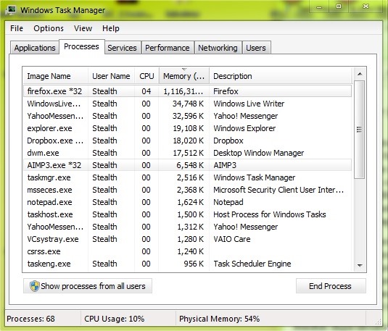Sort by Description column header

click(x=281, y=76)
